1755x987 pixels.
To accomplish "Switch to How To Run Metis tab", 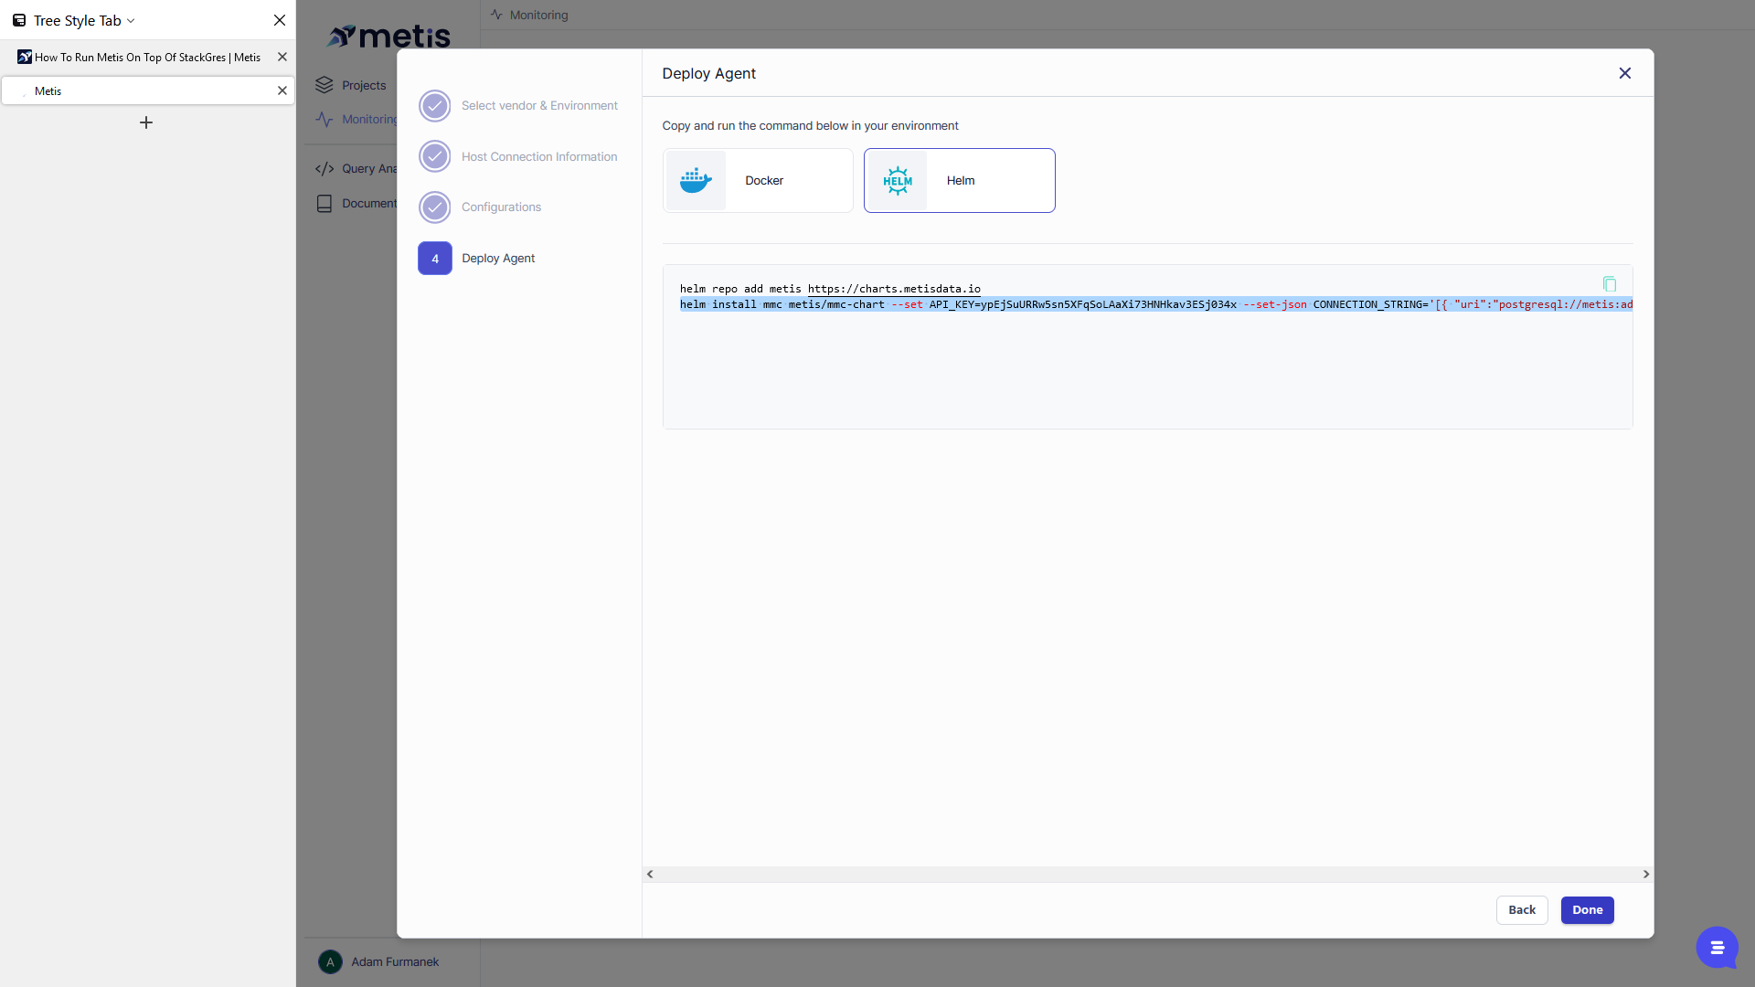I will [147, 57].
